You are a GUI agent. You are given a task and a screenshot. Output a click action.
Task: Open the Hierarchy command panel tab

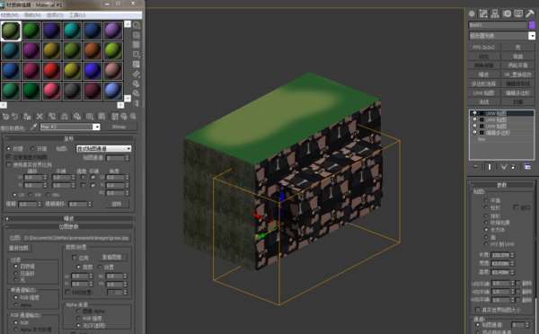coord(495,13)
